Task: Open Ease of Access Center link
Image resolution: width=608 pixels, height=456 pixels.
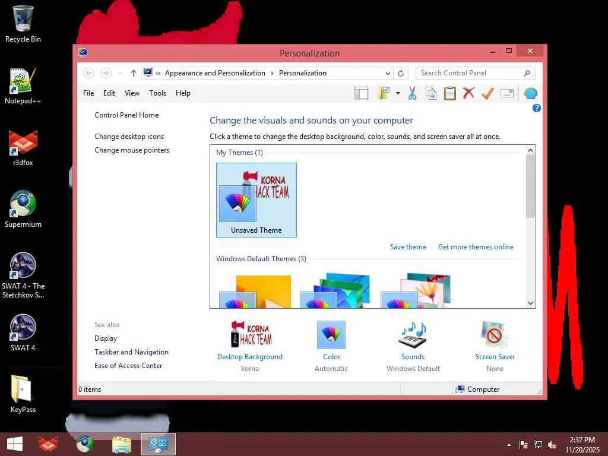Action: point(128,366)
